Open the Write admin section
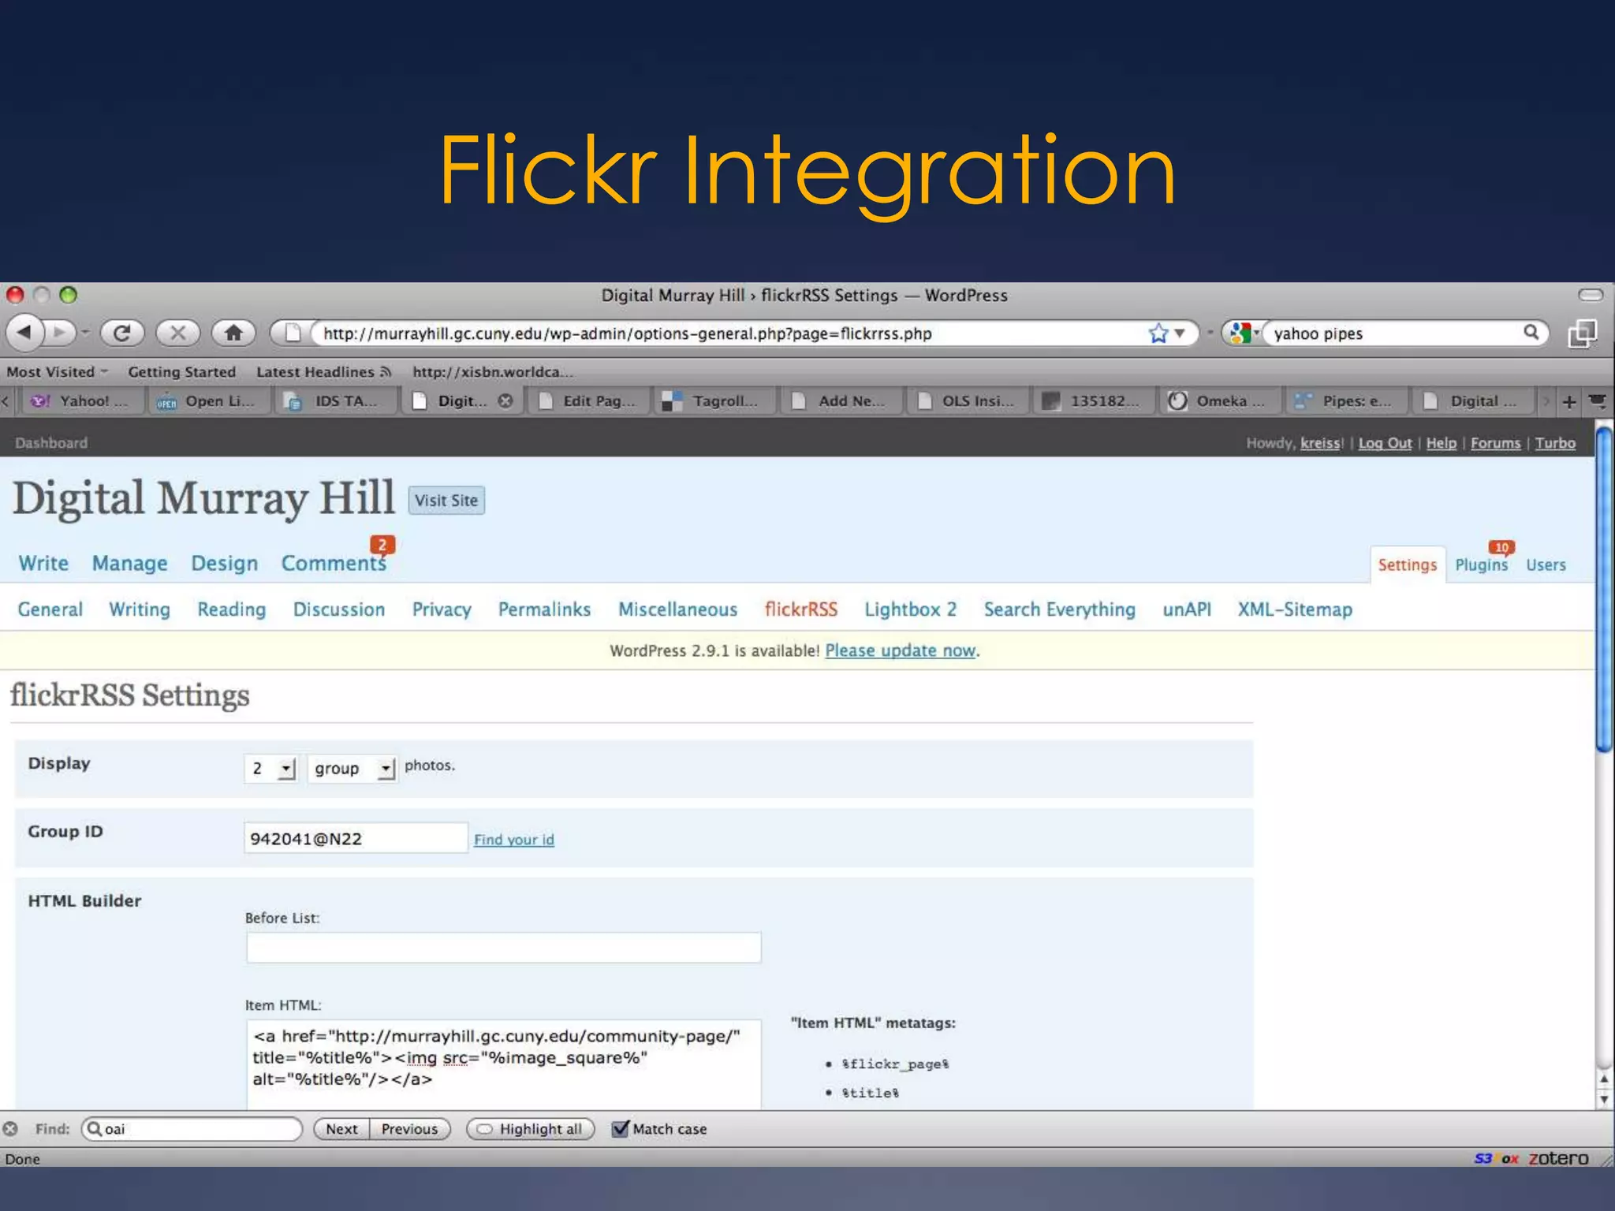The height and width of the screenshot is (1211, 1615). [43, 563]
